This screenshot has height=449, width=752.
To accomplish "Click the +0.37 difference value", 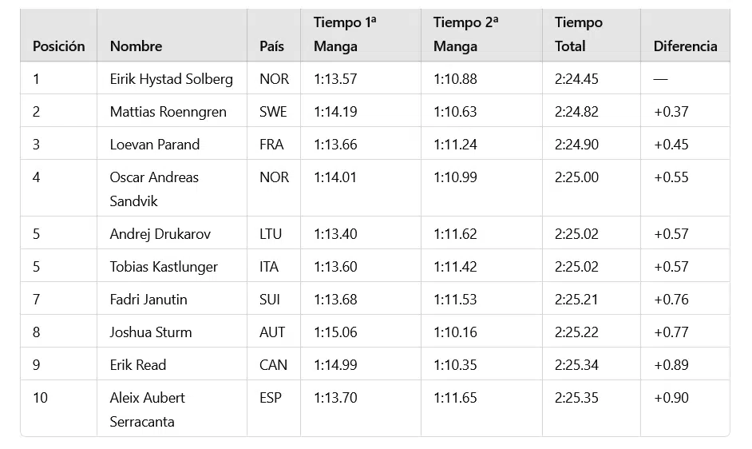I will click(x=671, y=112).
